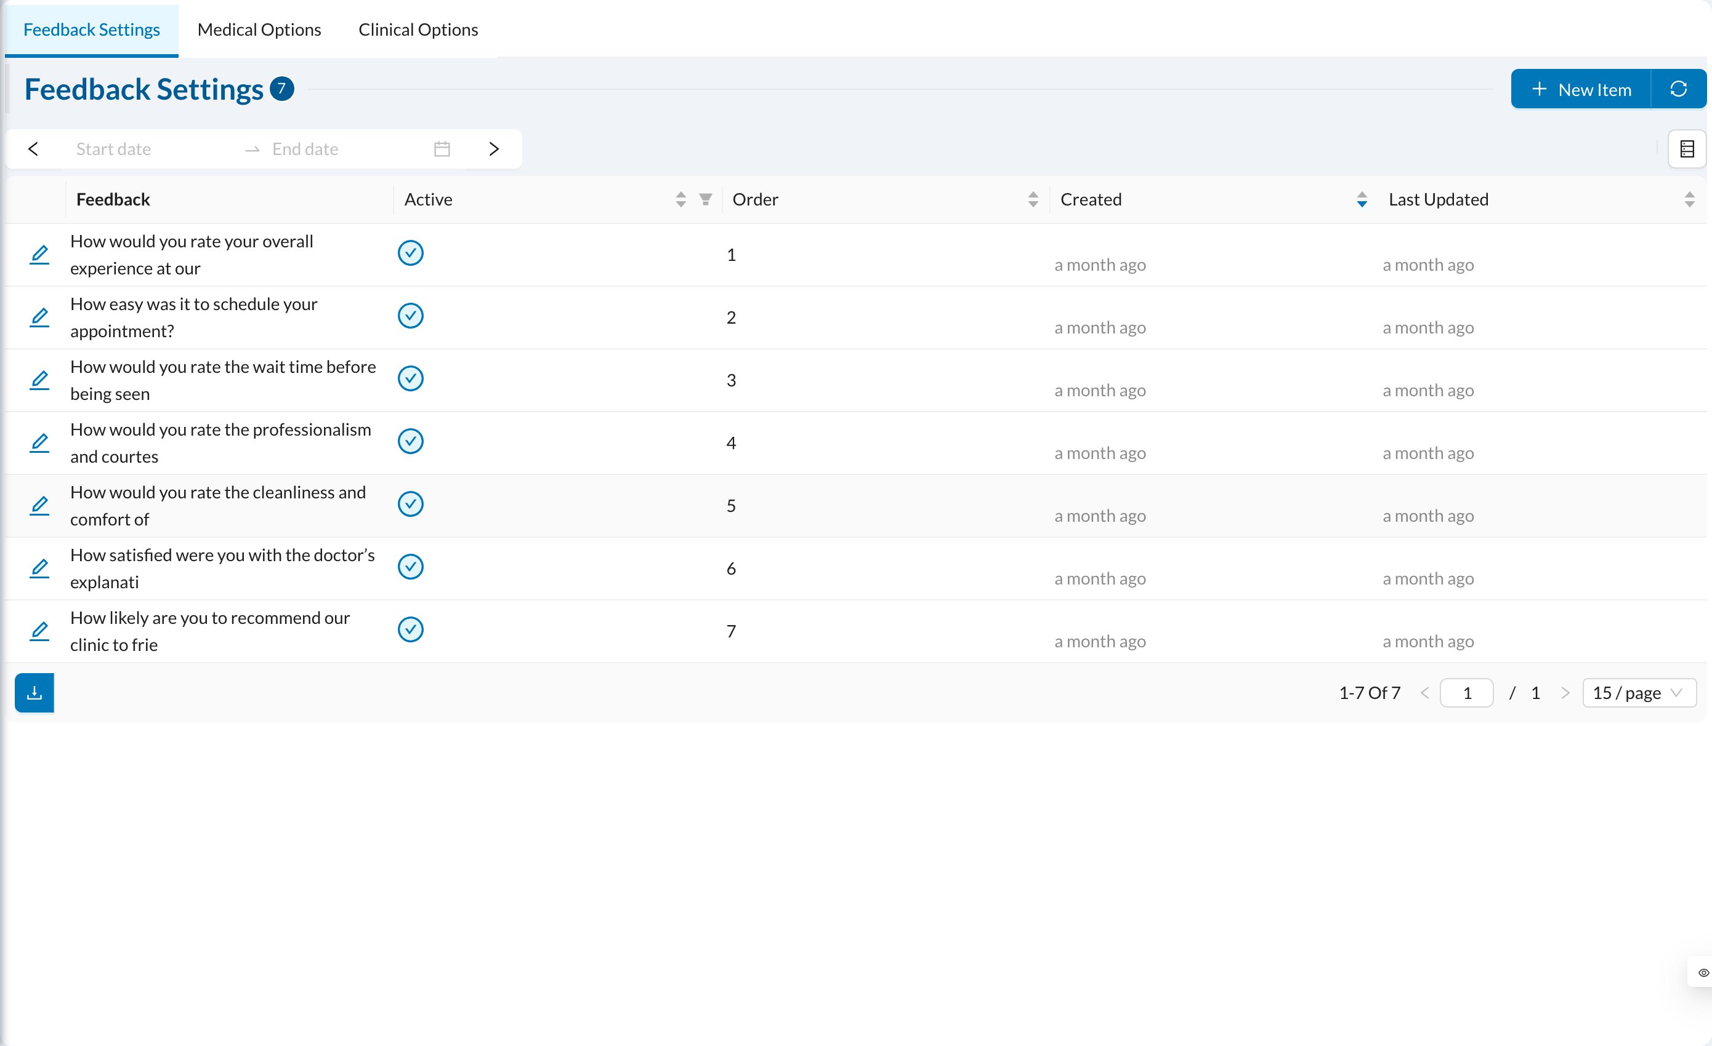Click the 1-7 Of 7 pagination text
The width and height of the screenshot is (1712, 1046).
(x=1370, y=693)
